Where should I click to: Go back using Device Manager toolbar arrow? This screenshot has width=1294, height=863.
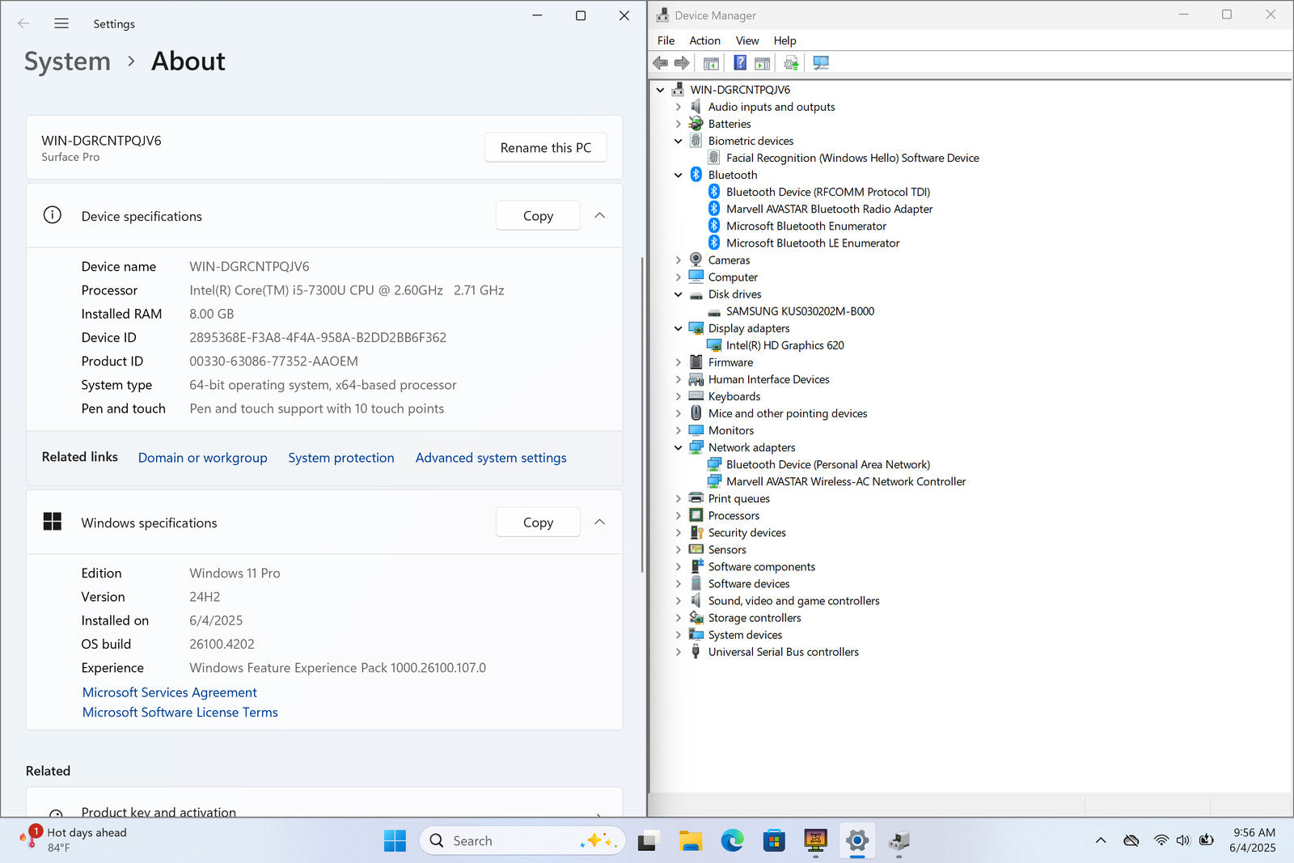pos(660,63)
